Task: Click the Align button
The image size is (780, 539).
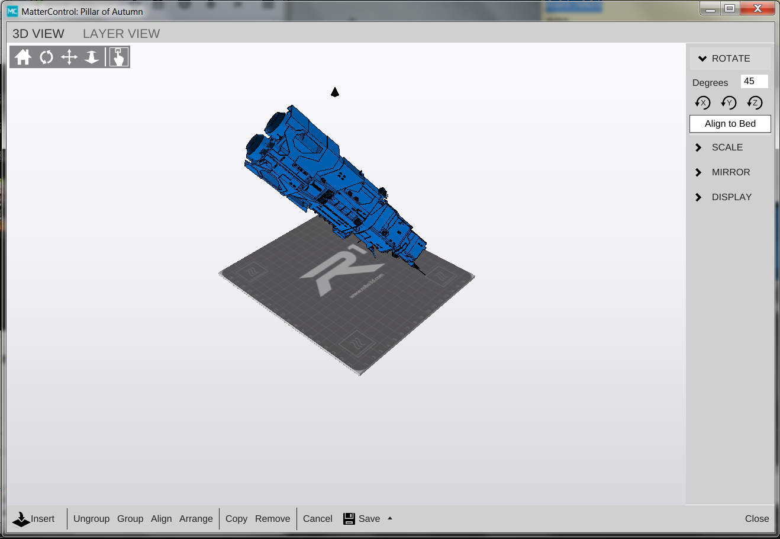Action: pos(162,519)
